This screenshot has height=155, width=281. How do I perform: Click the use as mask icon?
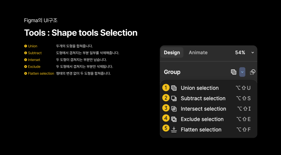pos(252,72)
